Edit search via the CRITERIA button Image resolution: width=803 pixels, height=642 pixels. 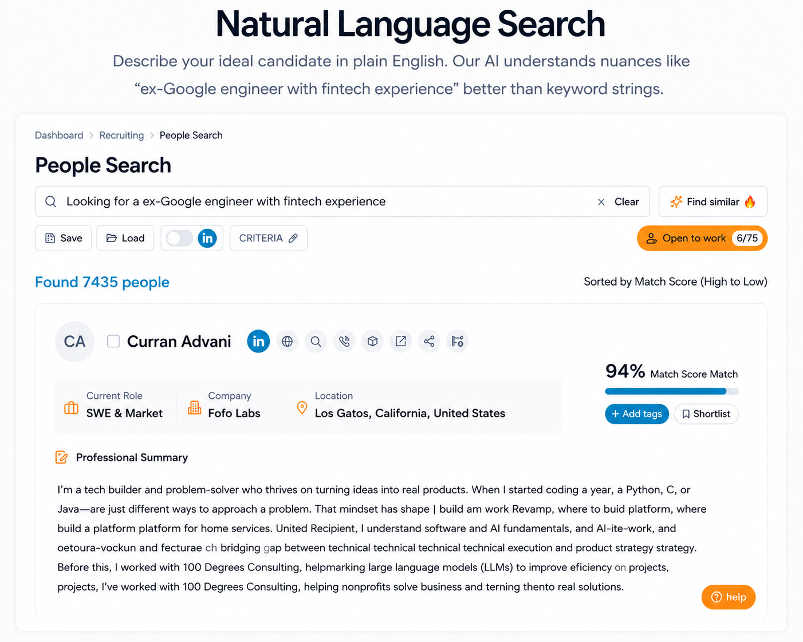point(269,238)
